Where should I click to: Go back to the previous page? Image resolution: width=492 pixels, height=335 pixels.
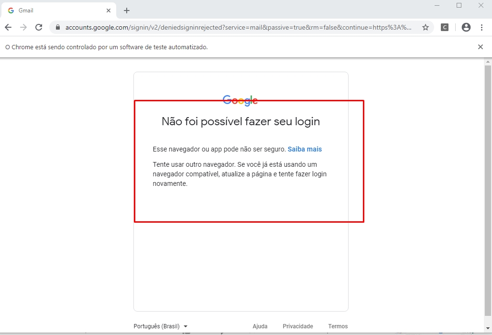(8, 27)
